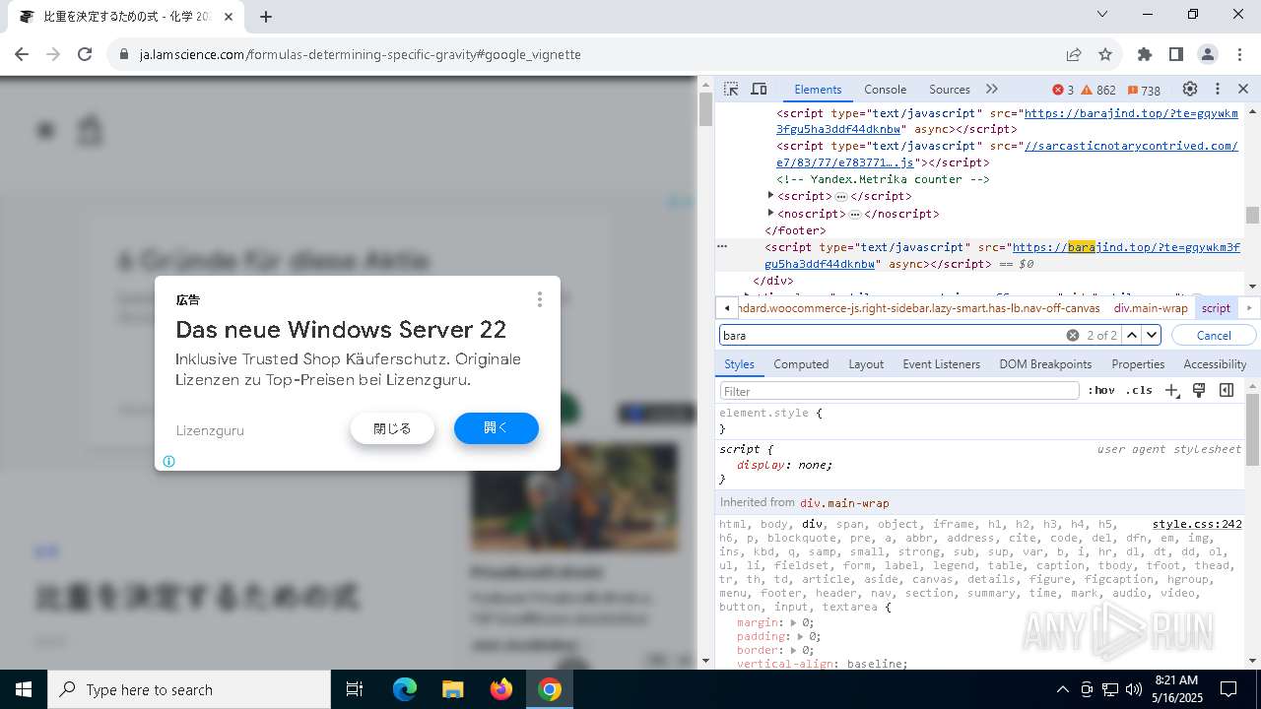Open the 738 issues indicator
1261x709 pixels.
click(1144, 90)
